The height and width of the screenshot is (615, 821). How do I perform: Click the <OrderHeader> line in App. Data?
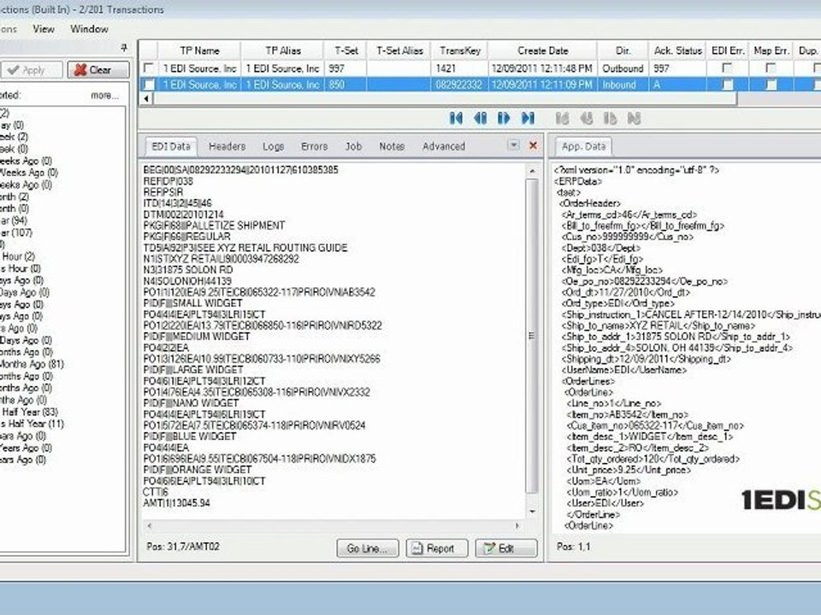589,203
